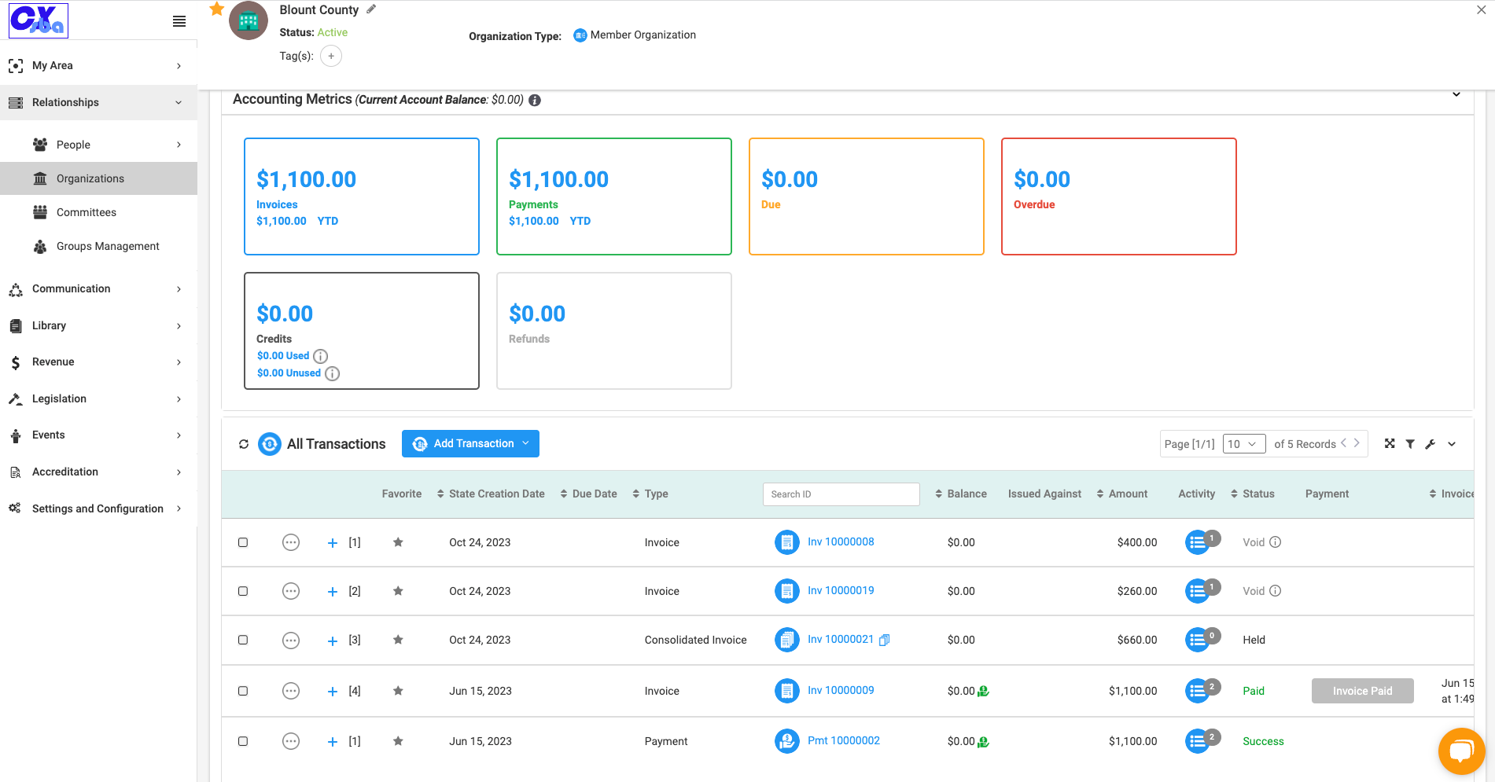Viewport: 1495px width, 782px height.
Task: Click in the Search ID field
Action: (841, 494)
